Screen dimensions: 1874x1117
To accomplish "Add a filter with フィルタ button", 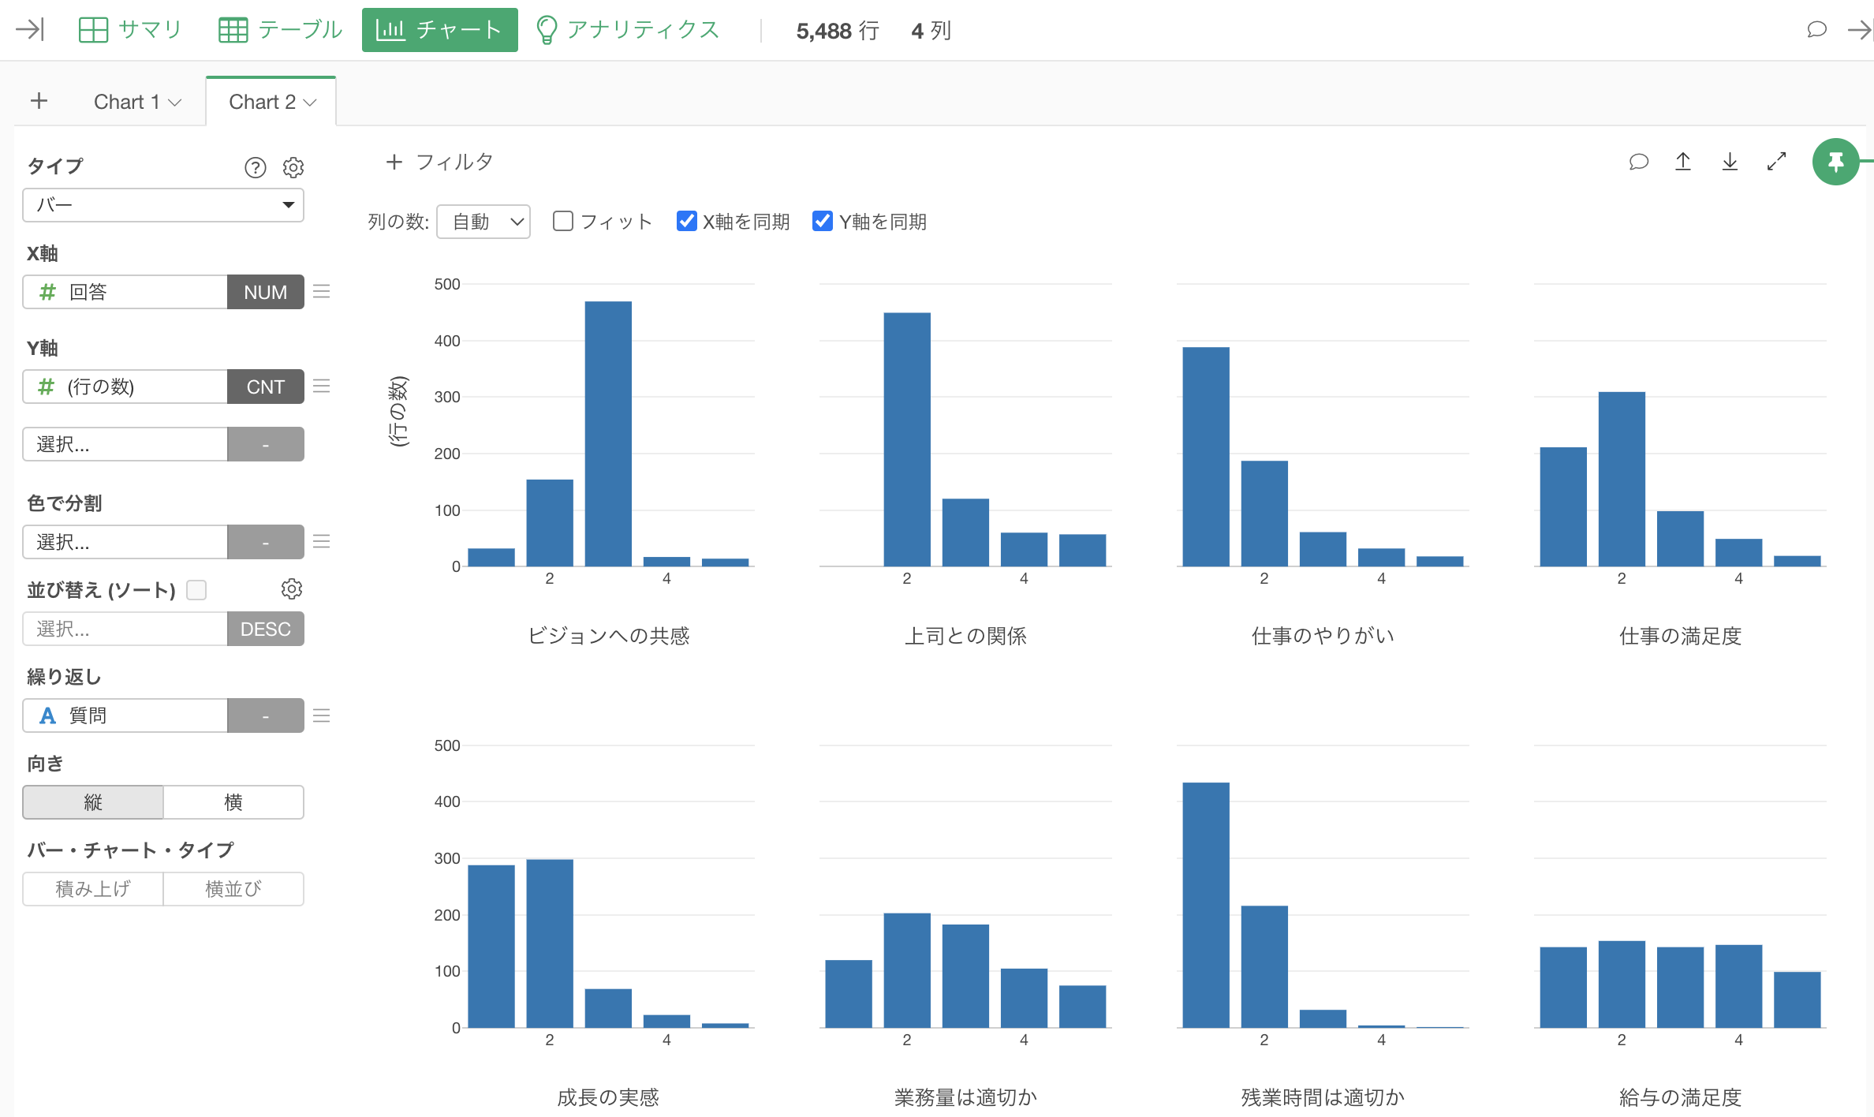I will [x=439, y=162].
